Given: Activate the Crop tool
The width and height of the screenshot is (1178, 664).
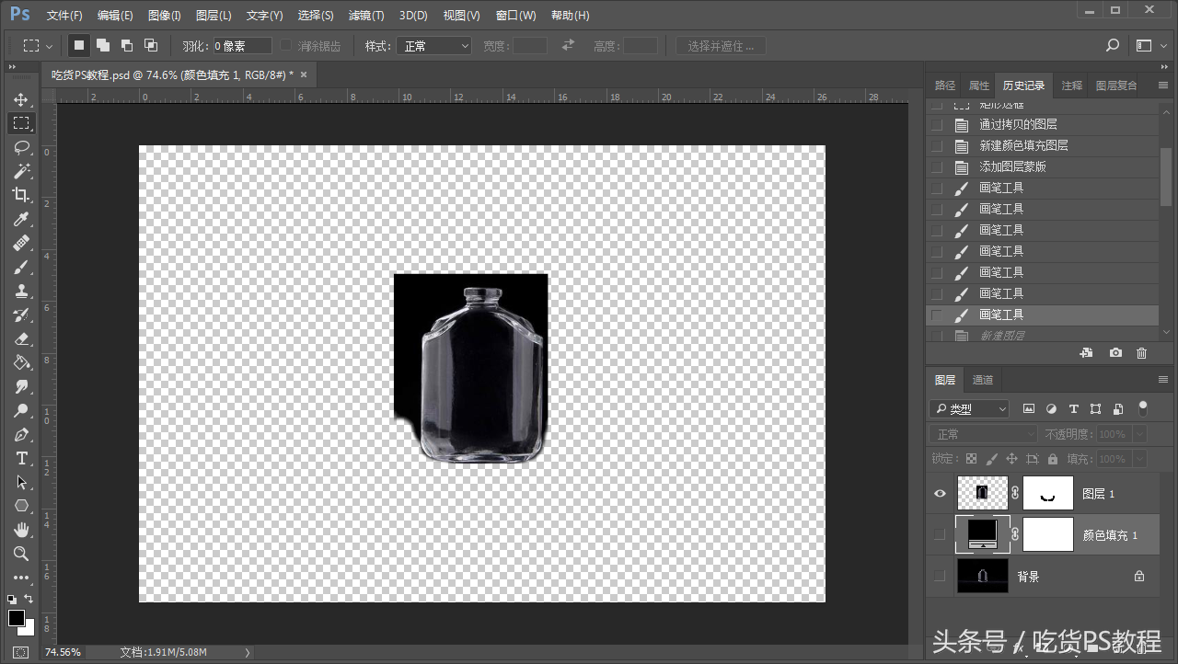Looking at the screenshot, I should 20,195.
